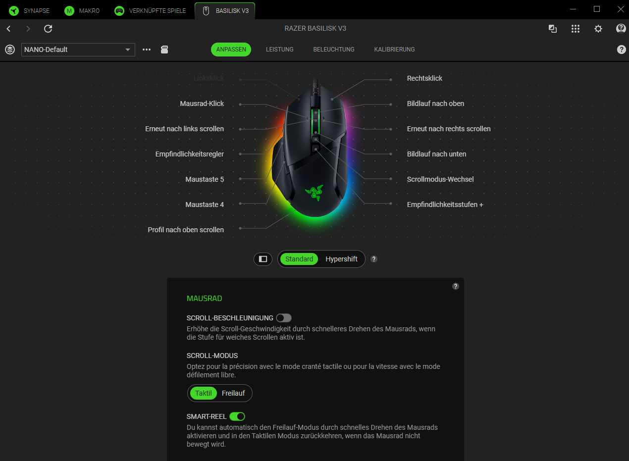Click the RAZER BASILISK V3 title
Screen dimensions: 629x461
[315, 29]
